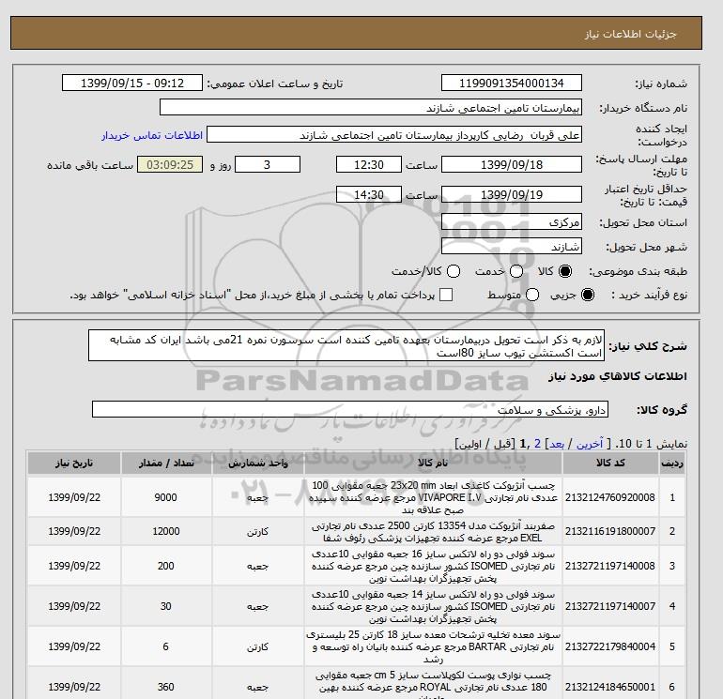
Task: Click quantity 360 in row 6
Action: coord(166,687)
